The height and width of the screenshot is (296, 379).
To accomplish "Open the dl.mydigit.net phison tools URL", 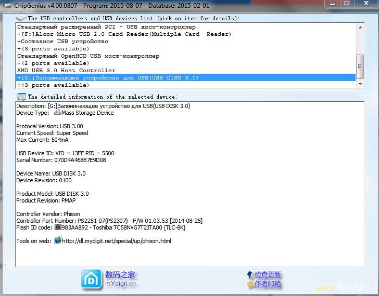I will [117, 241].
